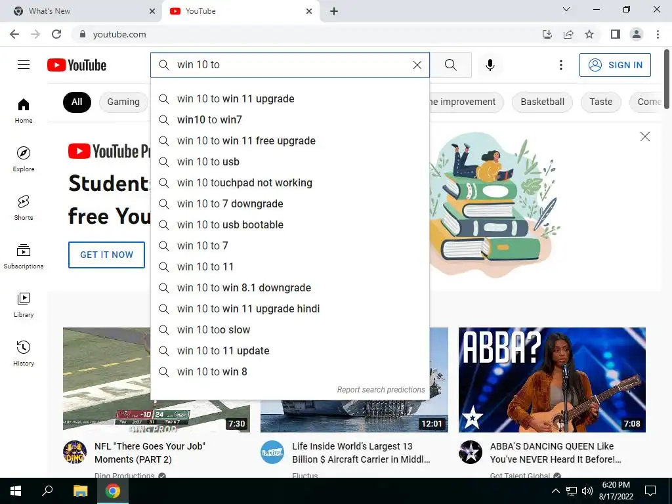The width and height of the screenshot is (672, 504).
Task: Open Life Inside World's Largest video title
Action: pyautogui.click(x=361, y=453)
